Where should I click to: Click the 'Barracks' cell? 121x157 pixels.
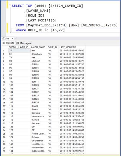click(x=39, y=113)
